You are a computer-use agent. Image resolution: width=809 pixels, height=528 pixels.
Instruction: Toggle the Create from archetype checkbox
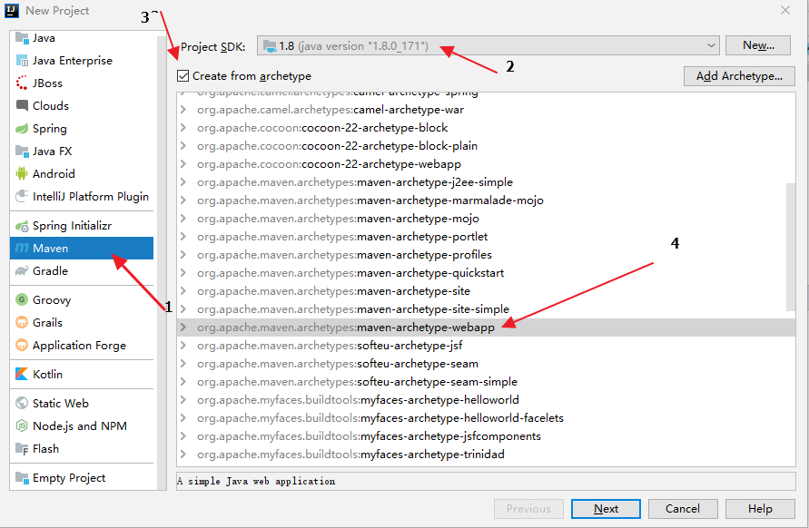(x=183, y=76)
